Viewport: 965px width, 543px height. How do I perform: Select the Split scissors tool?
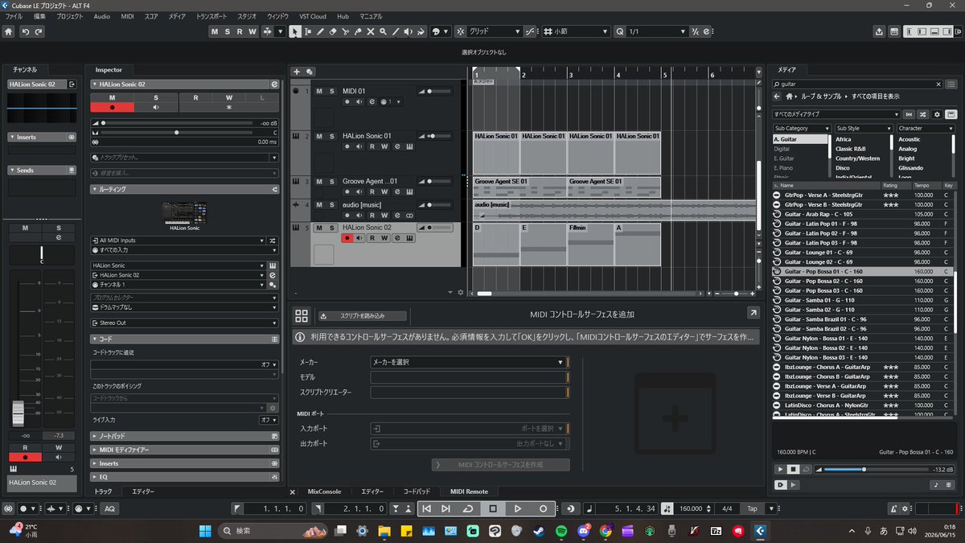[x=346, y=31]
